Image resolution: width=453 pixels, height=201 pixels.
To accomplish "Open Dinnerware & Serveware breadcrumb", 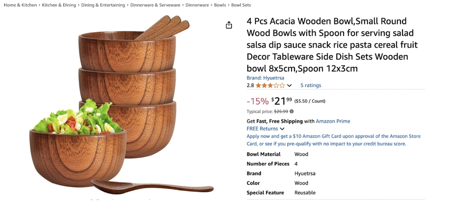I will [155, 5].
